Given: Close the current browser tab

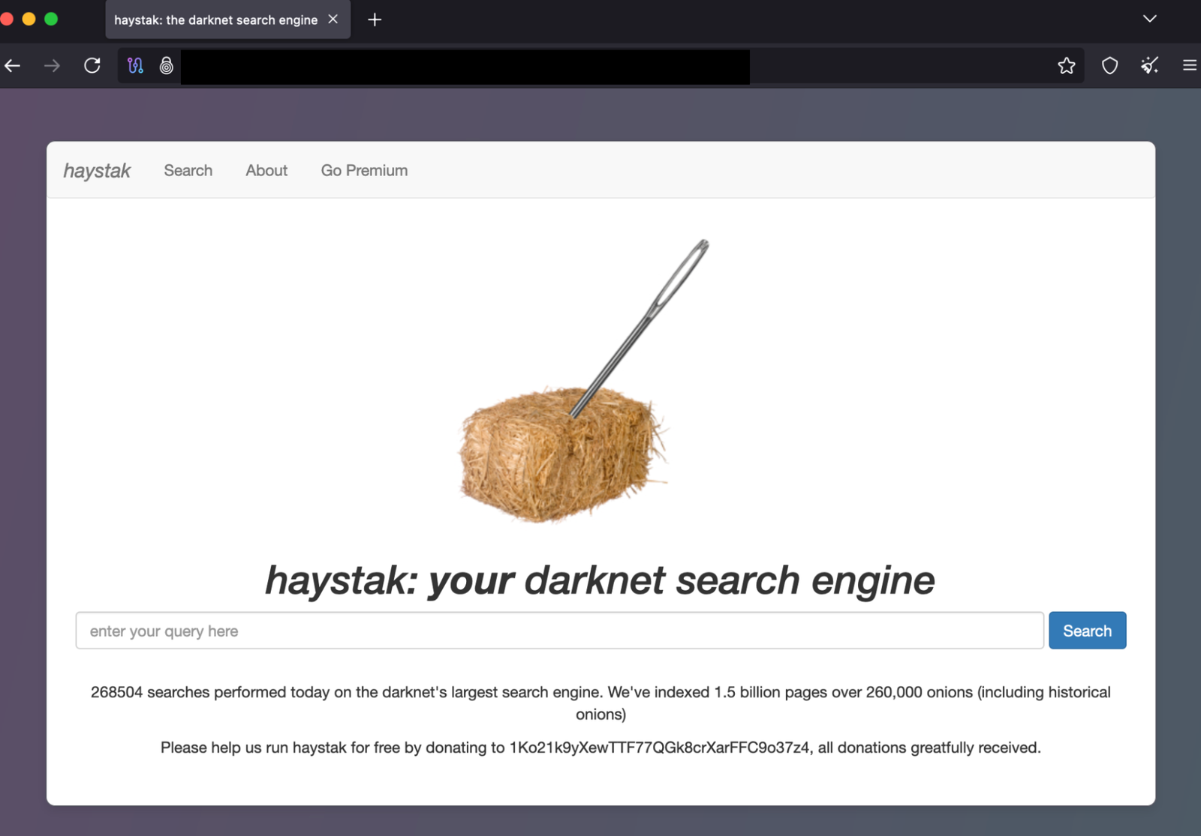Looking at the screenshot, I should [x=333, y=19].
